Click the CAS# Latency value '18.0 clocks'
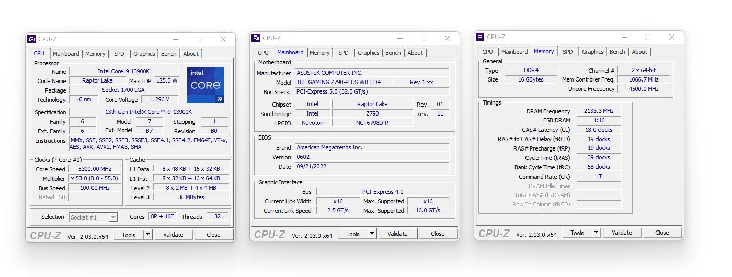The height and width of the screenshot is (277, 732). click(x=599, y=130)
